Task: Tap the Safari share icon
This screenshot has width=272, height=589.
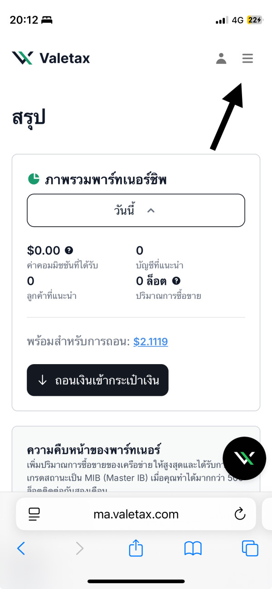Action: point(136,549)
